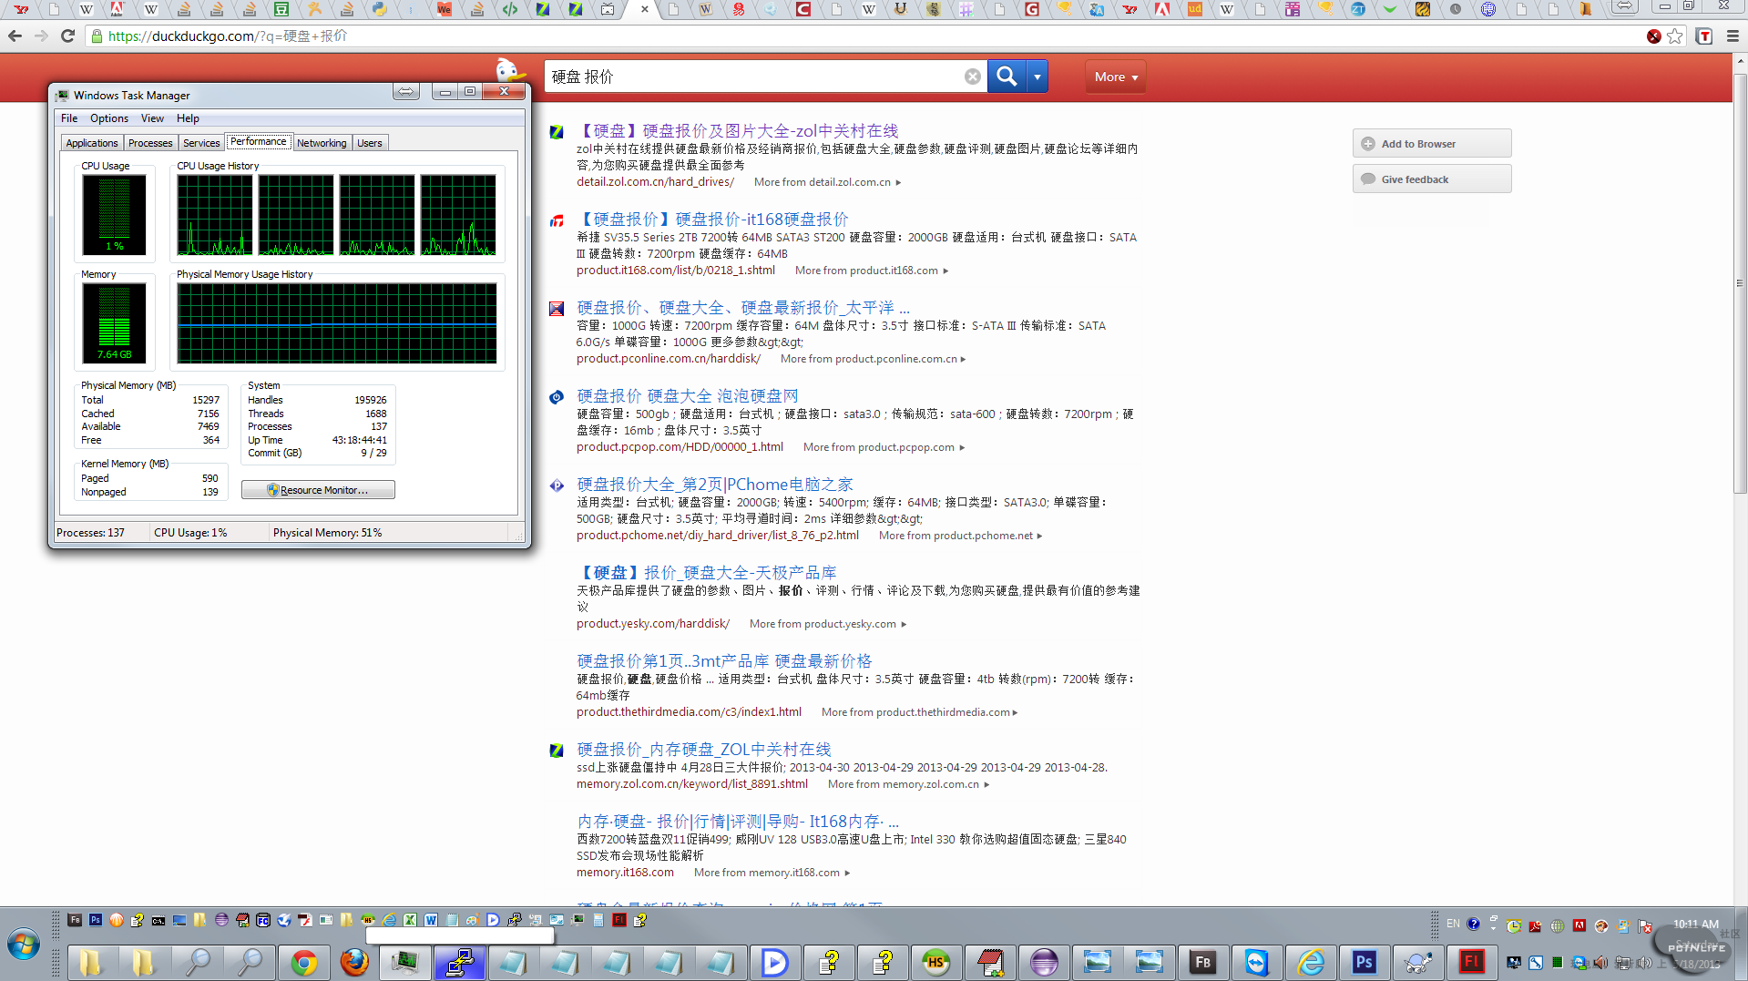Screen dimensions: 1748x981
Task: Open the Options menu in Task Manager
Action: click(109, 118)
